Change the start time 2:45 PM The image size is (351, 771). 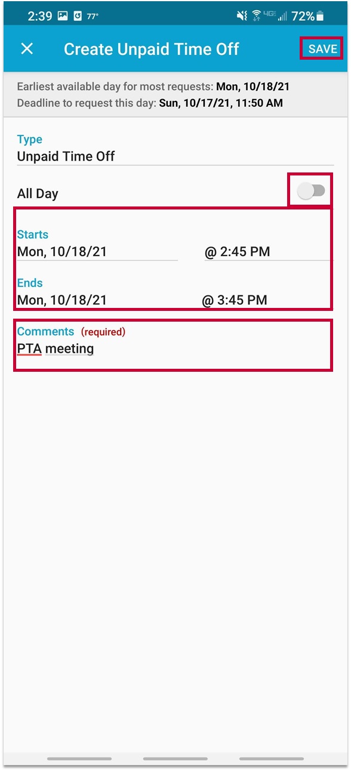267,252
